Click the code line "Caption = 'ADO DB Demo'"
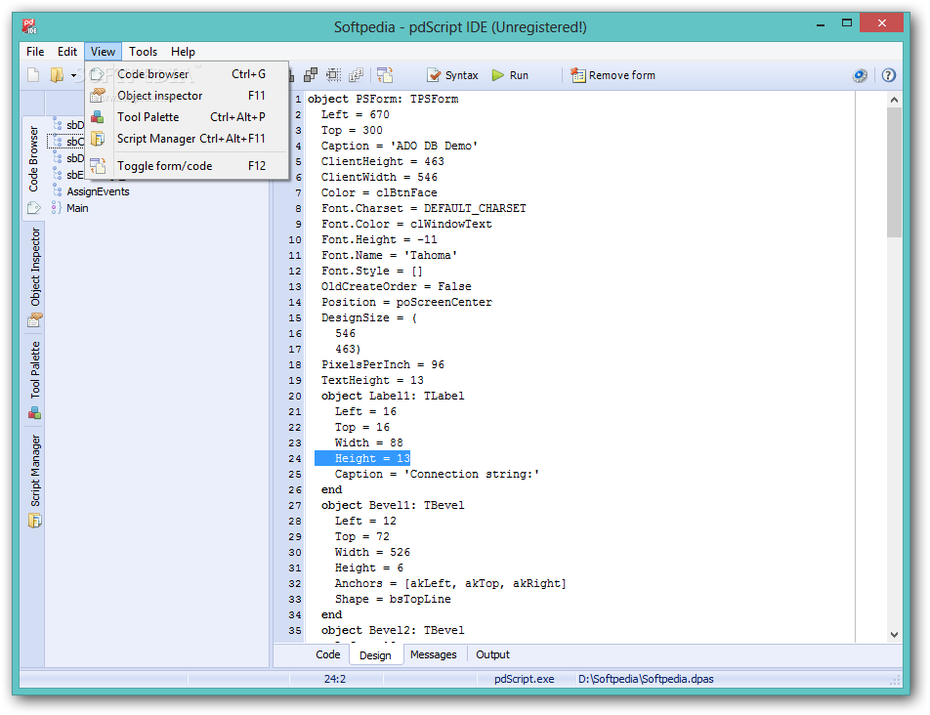930x715 pixels. click(x=400, y=146)
